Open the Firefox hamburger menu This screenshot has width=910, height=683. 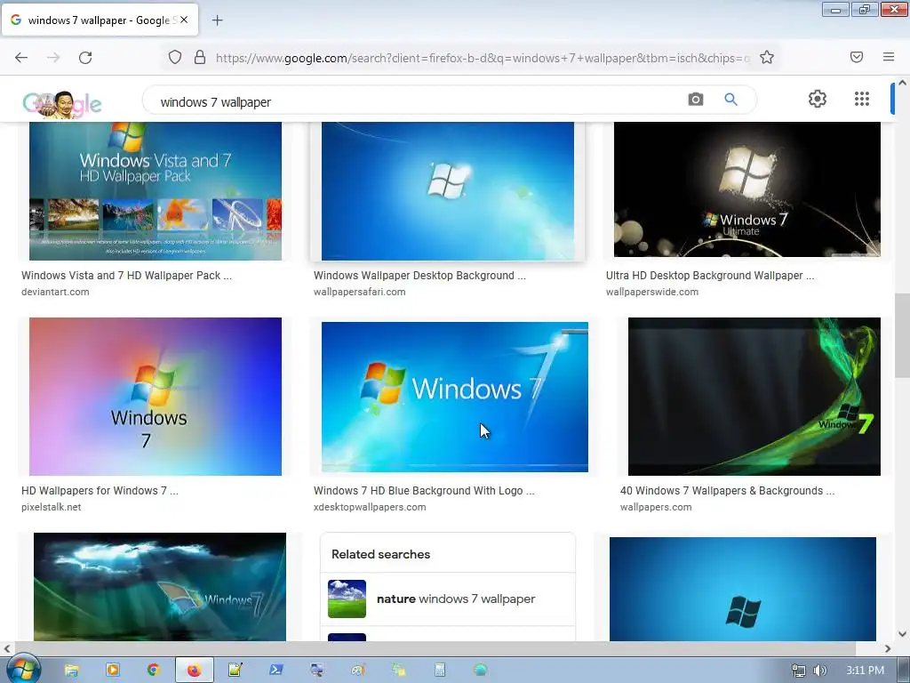point(889,57)
